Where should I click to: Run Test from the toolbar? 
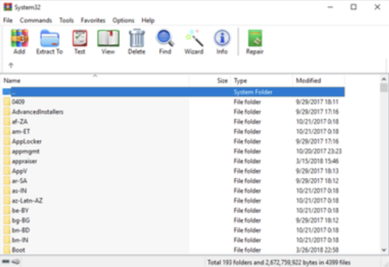click(x=80, y=38)
